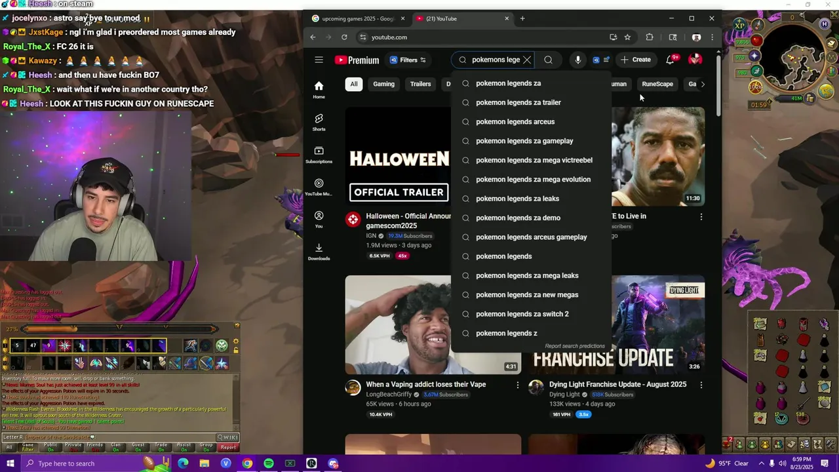Click the Create button on YouTube
The height and width of the screenshot is (472, 839).
click(x=636, y=60)
